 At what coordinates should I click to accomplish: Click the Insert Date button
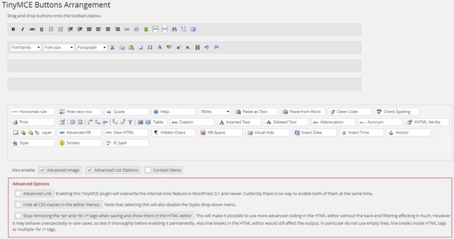click(314, 132)
